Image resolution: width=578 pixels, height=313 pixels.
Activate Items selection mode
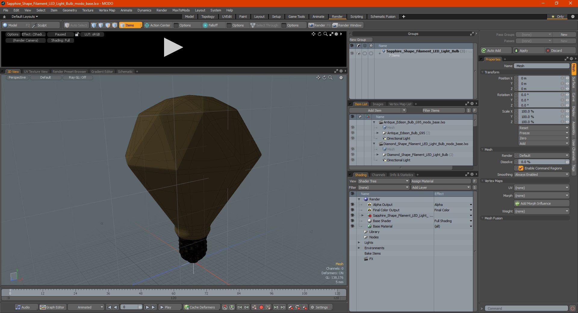click(x=130, y=25)
